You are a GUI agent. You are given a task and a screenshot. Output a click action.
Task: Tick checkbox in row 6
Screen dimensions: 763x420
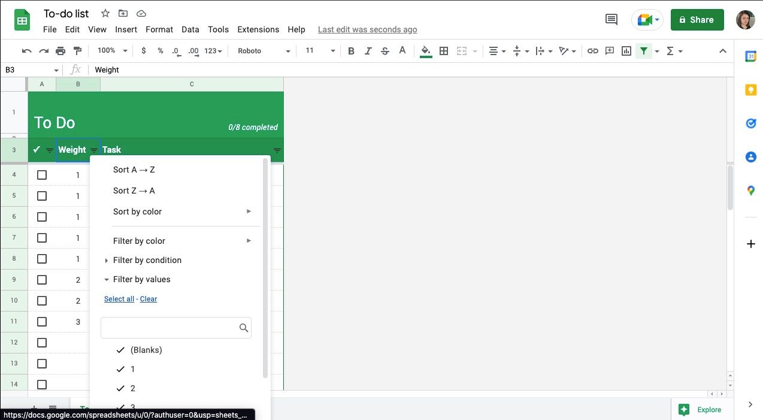click(42, 217)
